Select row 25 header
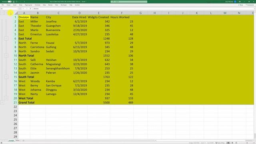Screen dimensions: 256x144 pos(15,120)
